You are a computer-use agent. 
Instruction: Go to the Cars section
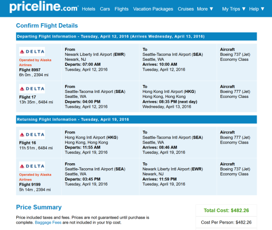coord(105,9)
